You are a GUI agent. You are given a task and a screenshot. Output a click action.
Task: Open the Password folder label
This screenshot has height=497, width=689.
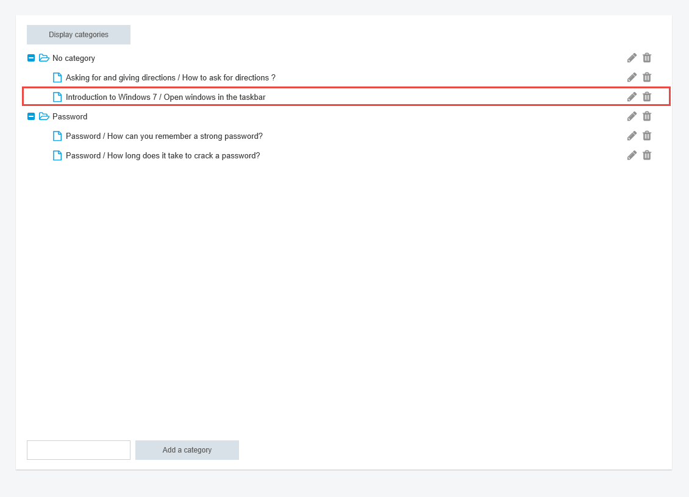pos(70,116)
